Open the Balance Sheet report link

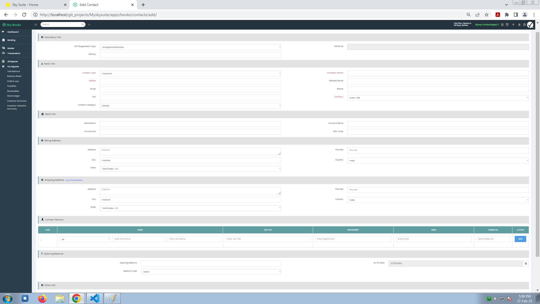(14, 76)
